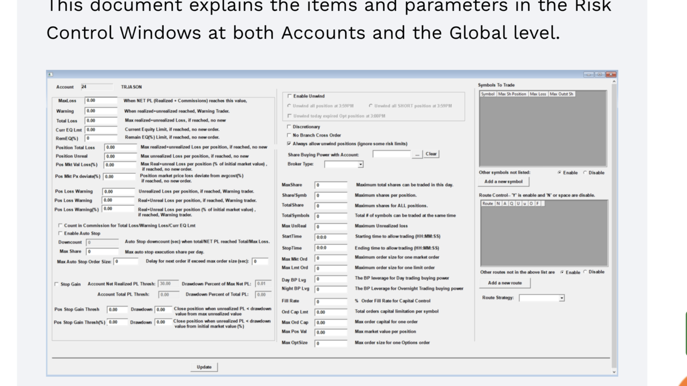Enable the Stop Gain checkbox

click(x=56, y=284)
